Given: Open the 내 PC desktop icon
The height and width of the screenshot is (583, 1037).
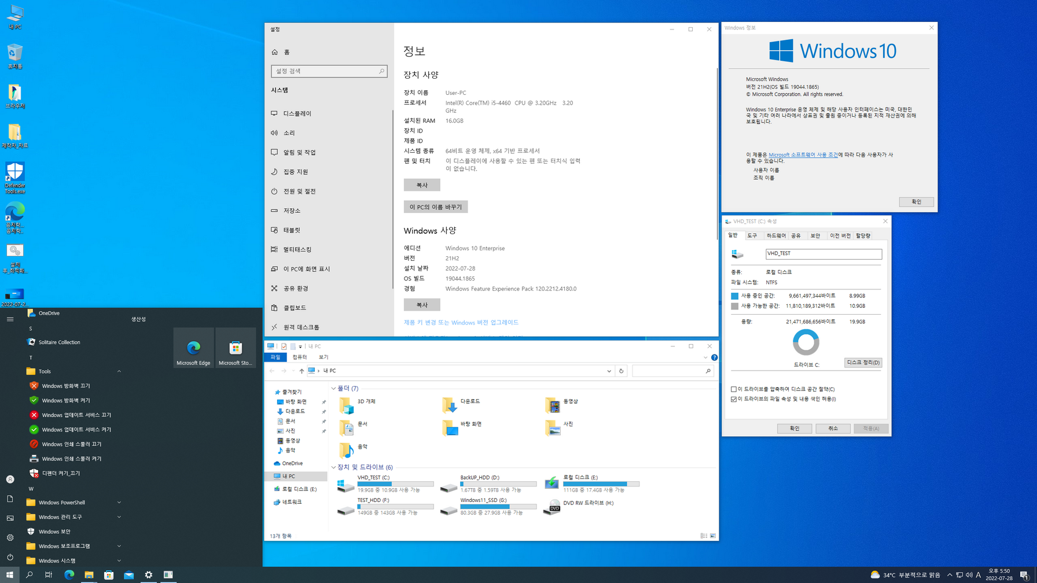Looking at the screenshot, I should click(14, 17).
